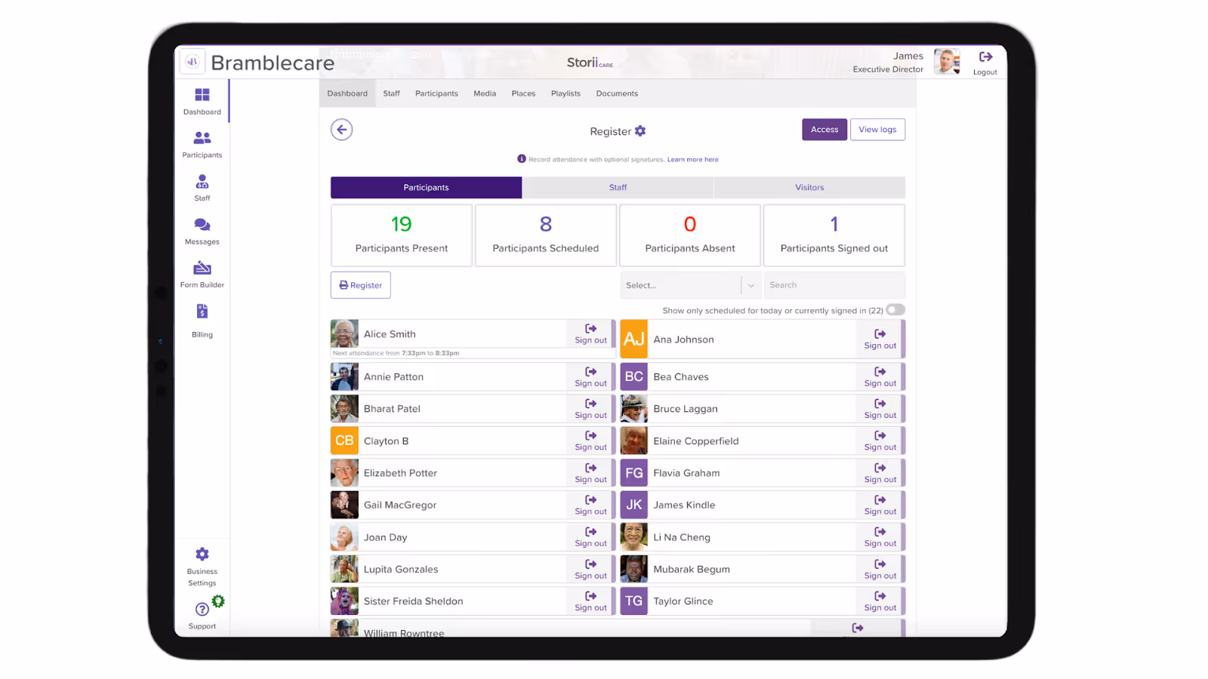Switch to Staff register tab

[x=618, y=187]
